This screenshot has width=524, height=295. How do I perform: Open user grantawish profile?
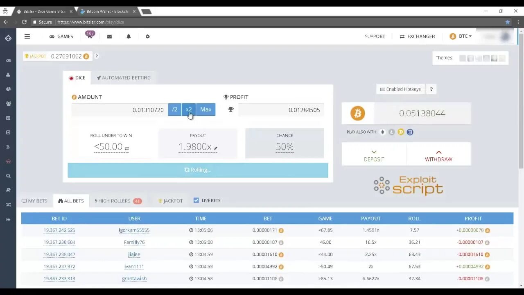[x=134, y=279]
